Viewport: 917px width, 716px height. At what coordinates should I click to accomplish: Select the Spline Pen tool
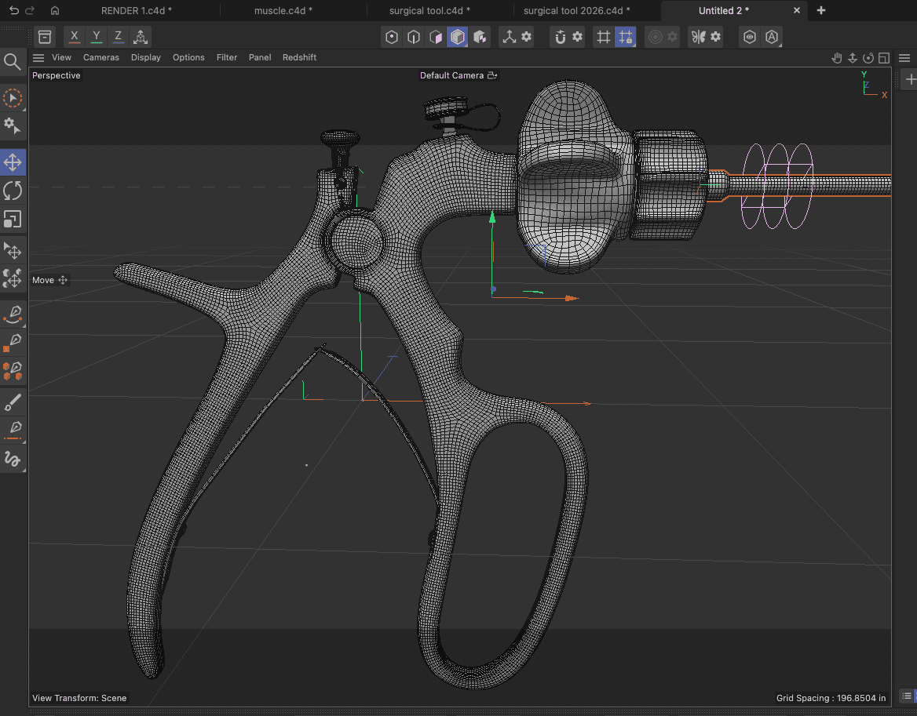coord(13,314)
